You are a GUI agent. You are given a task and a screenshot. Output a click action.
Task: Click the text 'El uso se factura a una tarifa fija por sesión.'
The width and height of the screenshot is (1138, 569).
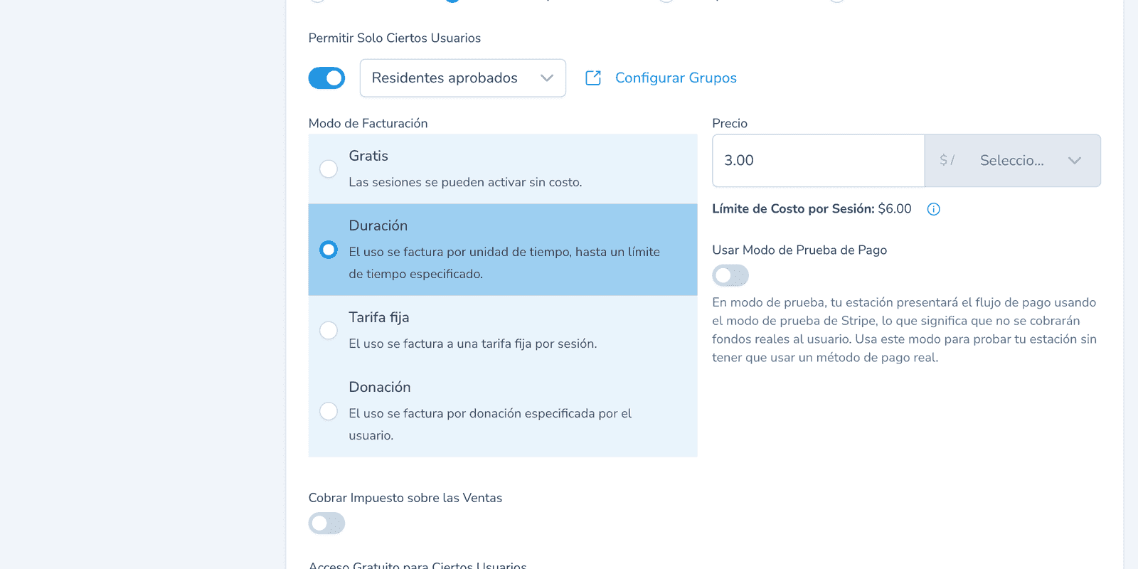coord(473,344)
